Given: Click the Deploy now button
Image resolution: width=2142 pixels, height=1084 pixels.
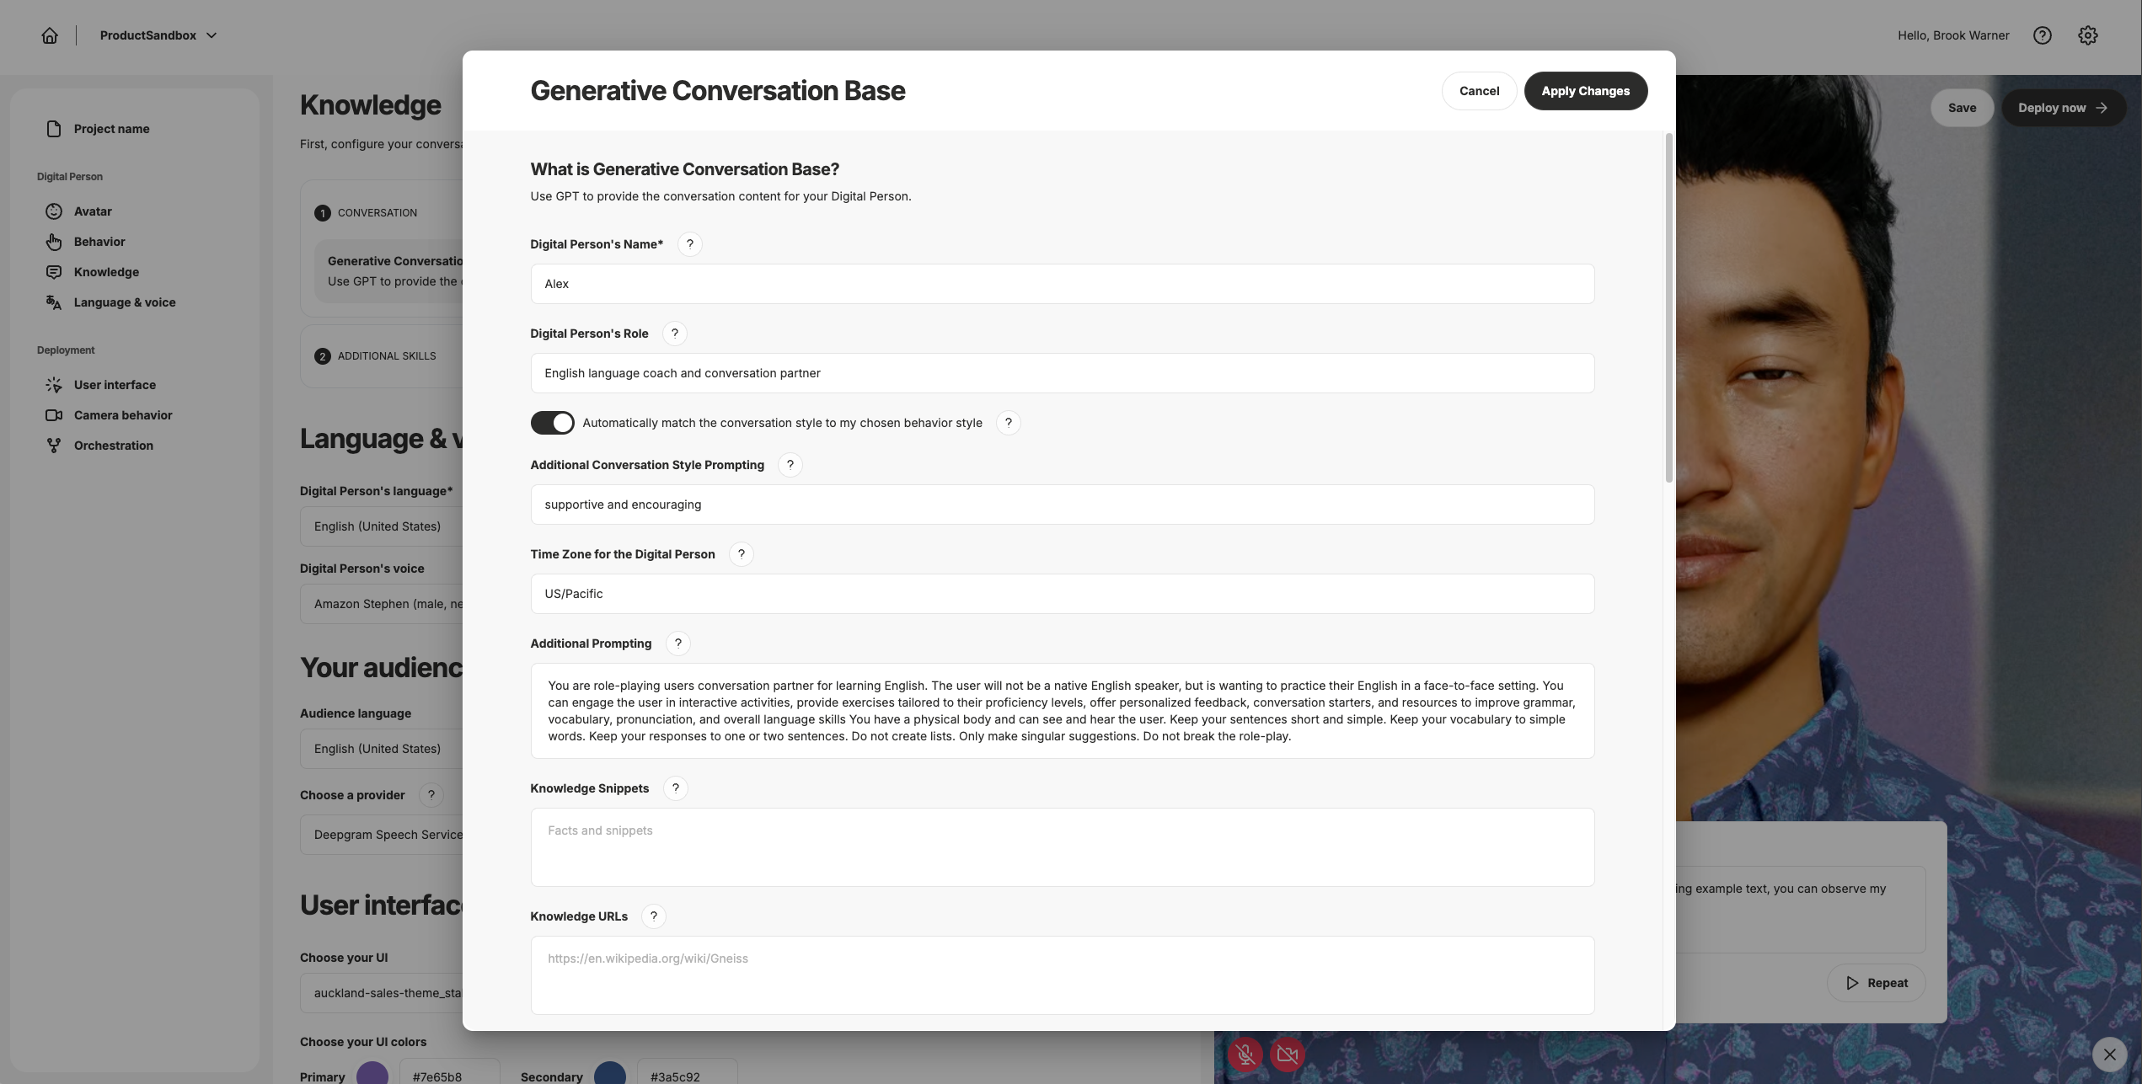Looking at the screenshot, I should tap(2064, 107).
